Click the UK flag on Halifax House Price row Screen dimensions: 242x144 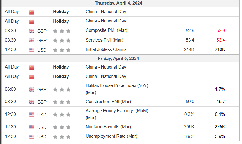pyautogui.click(x=32, y=89)
